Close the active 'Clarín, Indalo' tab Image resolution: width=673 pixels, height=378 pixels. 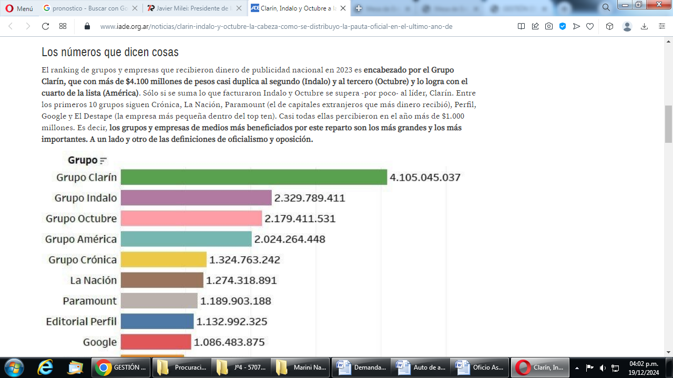tap(342, 8)
